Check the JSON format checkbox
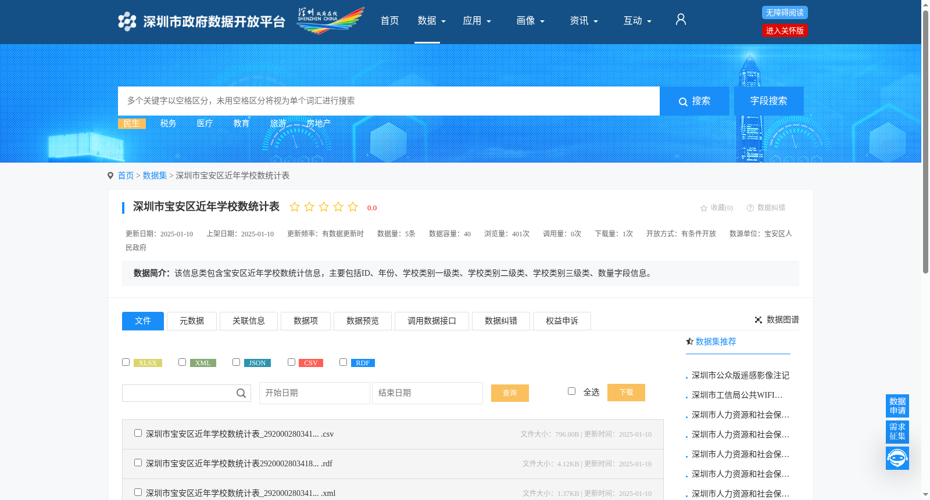 point(236,362)
